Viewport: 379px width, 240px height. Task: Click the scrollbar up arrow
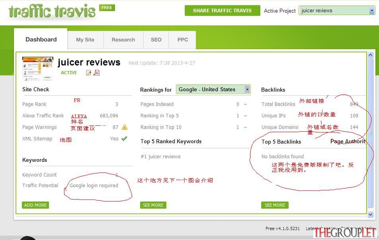coord(370,55)
